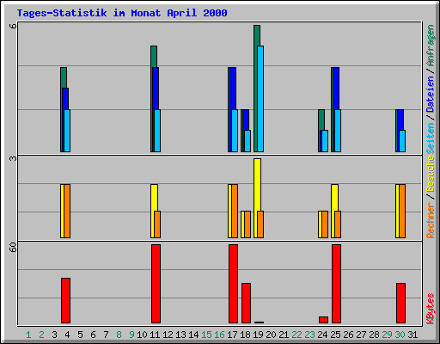The width and height of the screenshot is (440, 344).
Task: Click day label 11 on the x-axis
Action: [155, 335]
